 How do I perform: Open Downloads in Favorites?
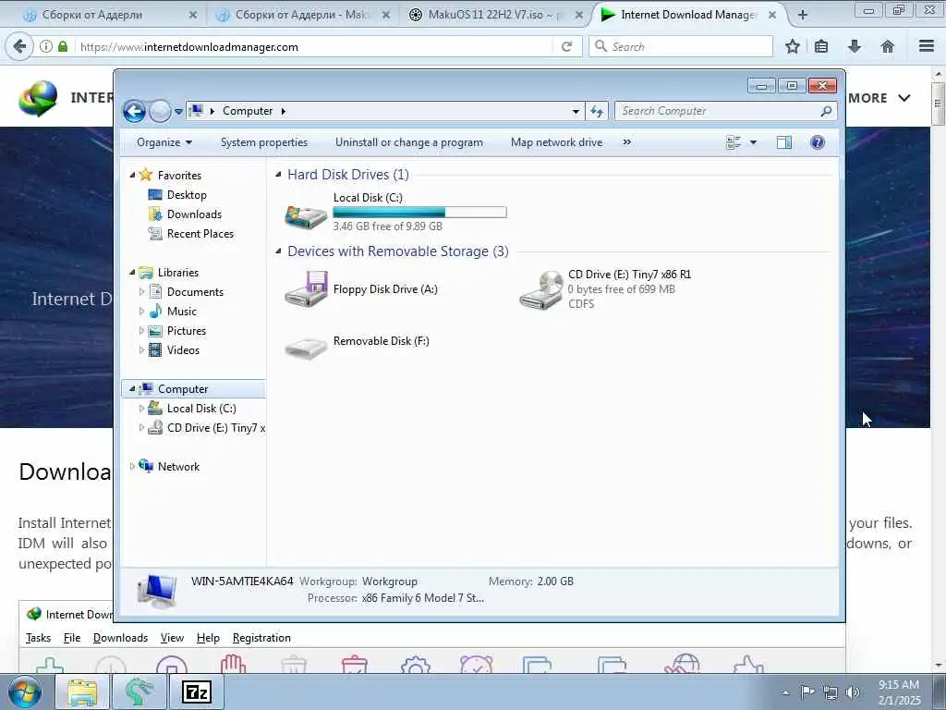point(194,214)
